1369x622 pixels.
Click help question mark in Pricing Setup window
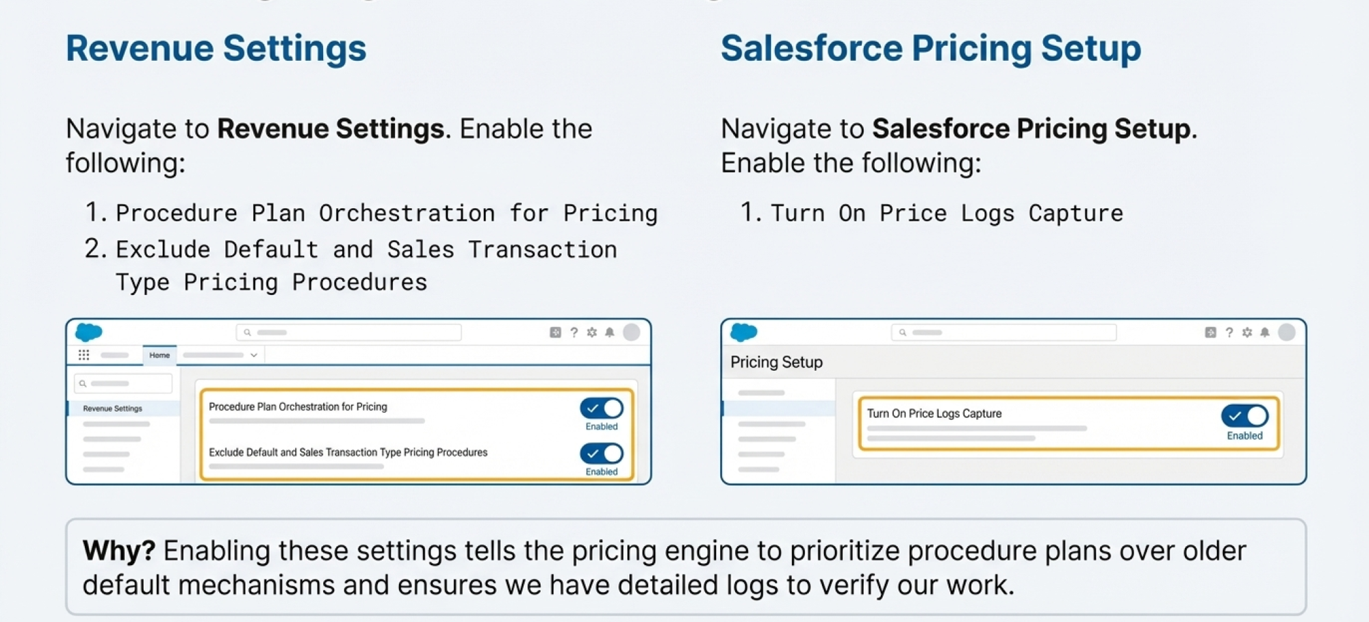pyautogui.click(x=1229, y=333)
